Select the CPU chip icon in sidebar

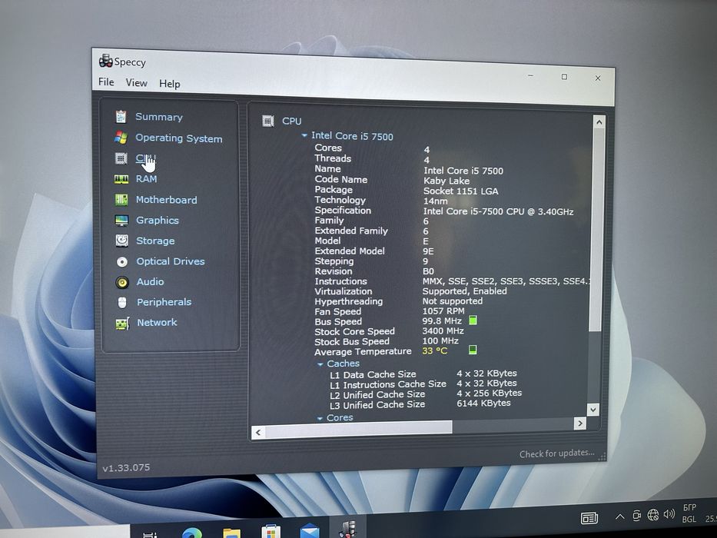tap(121, 158)
